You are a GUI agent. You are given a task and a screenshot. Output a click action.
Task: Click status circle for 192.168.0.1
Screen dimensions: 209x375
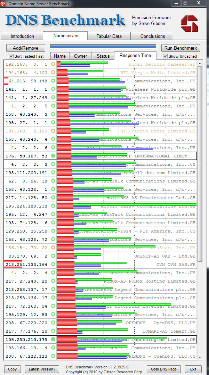pyautogui.click(x=53, y=64)
